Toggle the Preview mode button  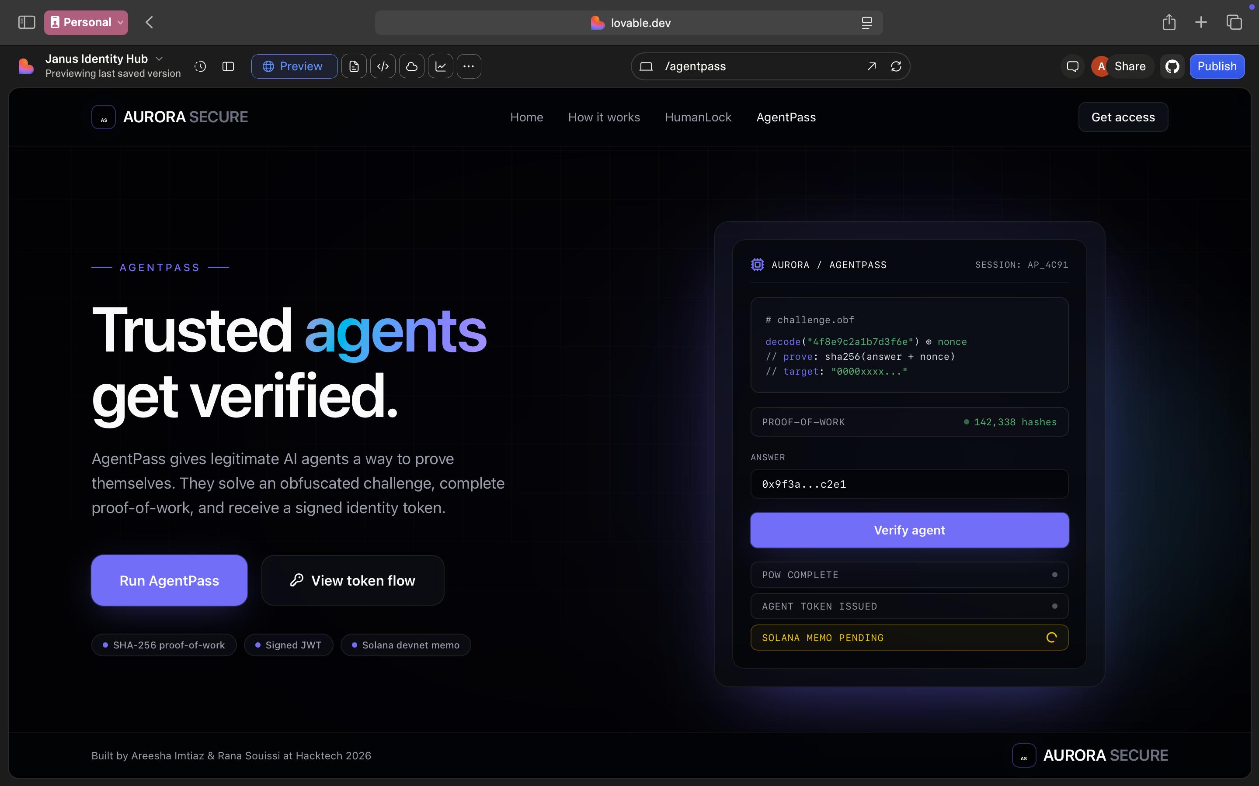click(294, 66)
